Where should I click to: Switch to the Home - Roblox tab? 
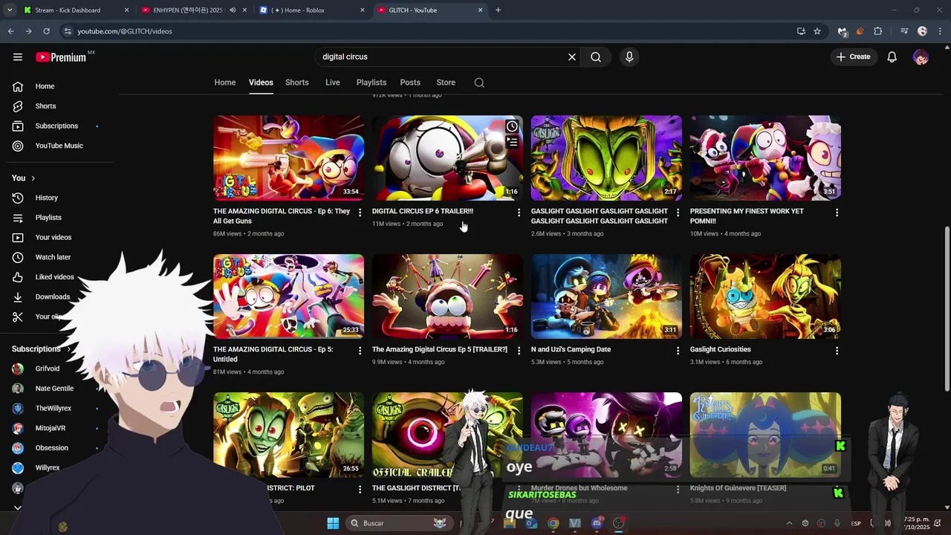coord(312,10)
